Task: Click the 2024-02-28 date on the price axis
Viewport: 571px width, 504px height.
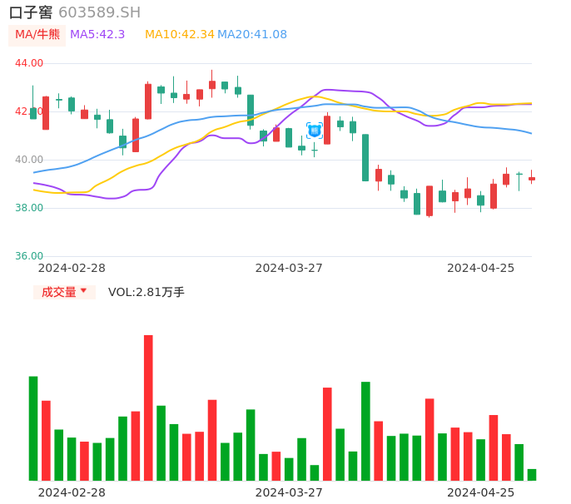Action: point(72,268)
